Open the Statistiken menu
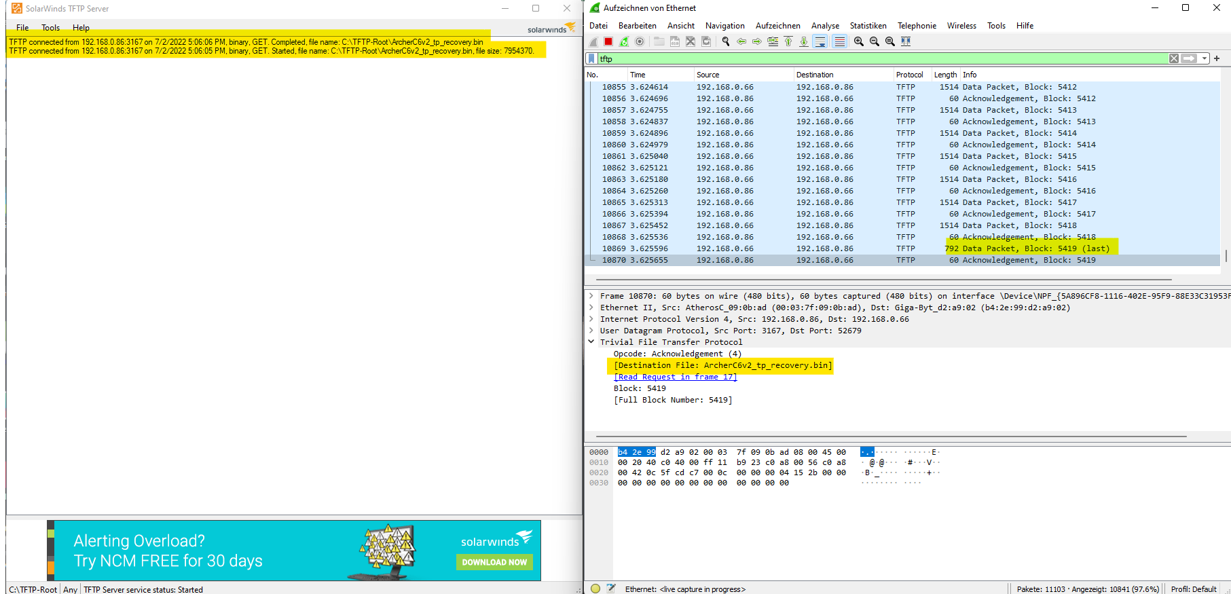 coord(868,26)
